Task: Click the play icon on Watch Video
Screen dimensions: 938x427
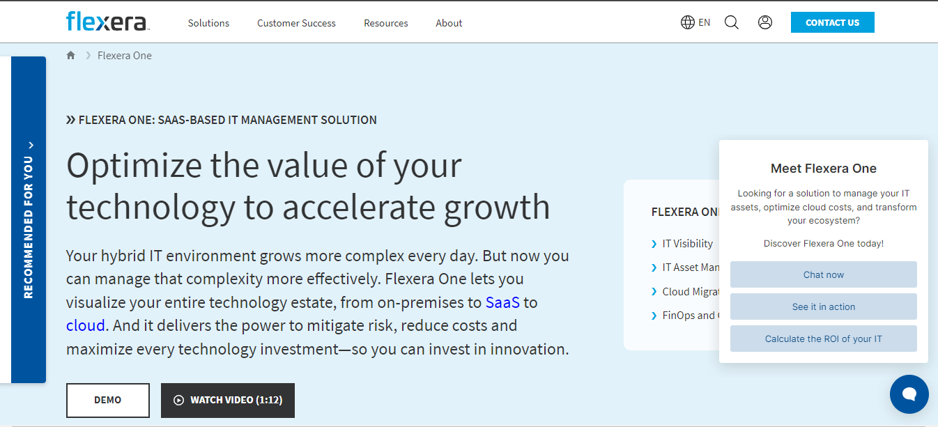Action: pos(179,400)
